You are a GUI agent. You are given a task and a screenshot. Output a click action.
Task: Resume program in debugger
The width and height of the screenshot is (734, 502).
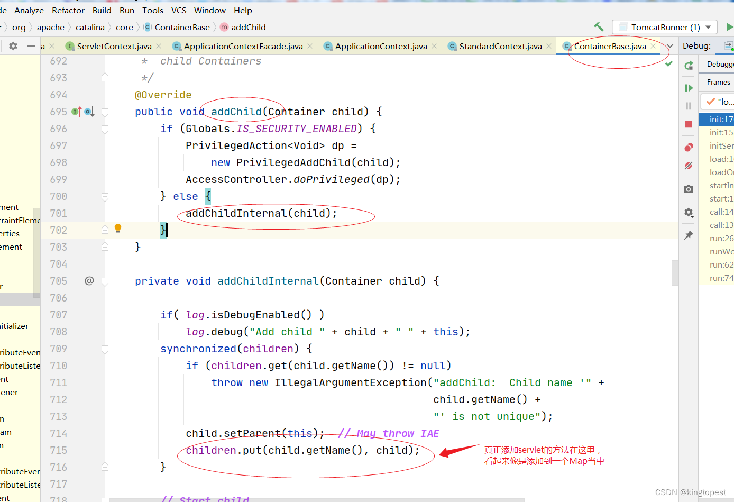[689, 88]
